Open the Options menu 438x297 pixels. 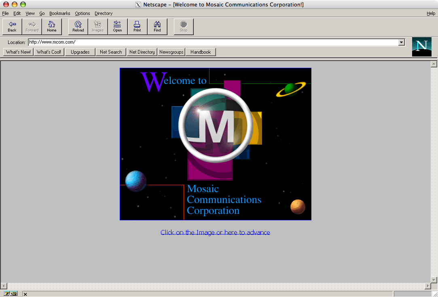pos(83,13)
